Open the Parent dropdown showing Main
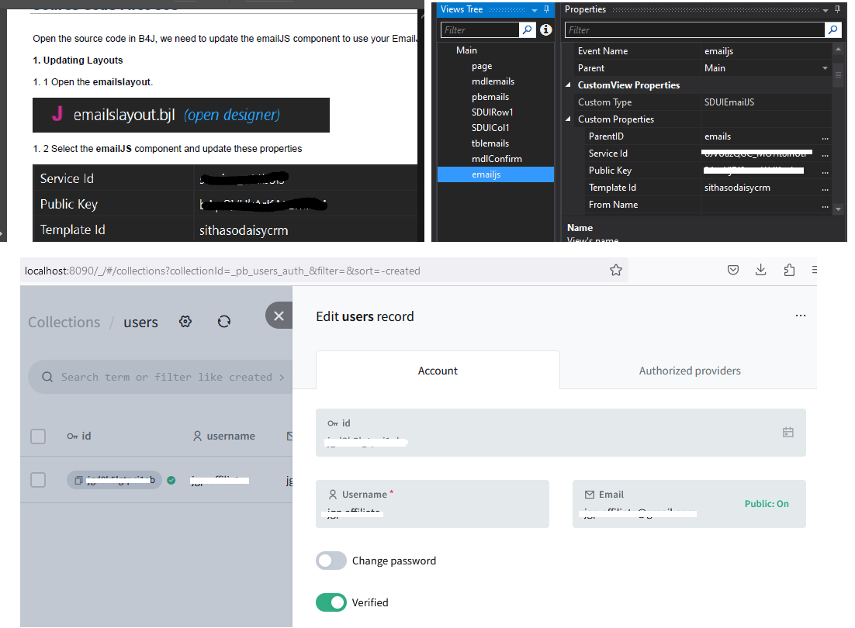This screenshot has width=855, height=628. tap(825, 68)
